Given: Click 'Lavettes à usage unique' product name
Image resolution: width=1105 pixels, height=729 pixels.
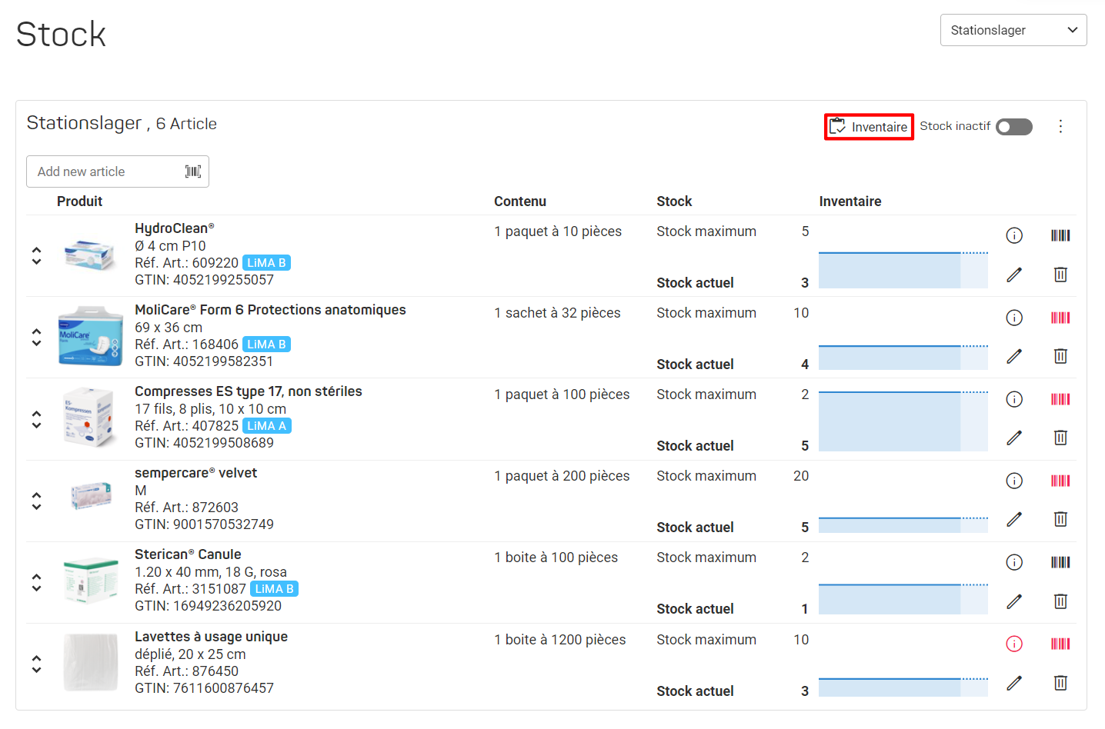Looking at the screenshot, I should click(x=211, y=637).
